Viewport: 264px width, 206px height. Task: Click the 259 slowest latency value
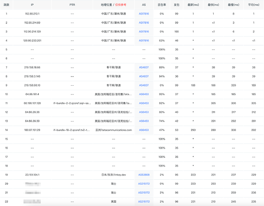pos(233,192)
